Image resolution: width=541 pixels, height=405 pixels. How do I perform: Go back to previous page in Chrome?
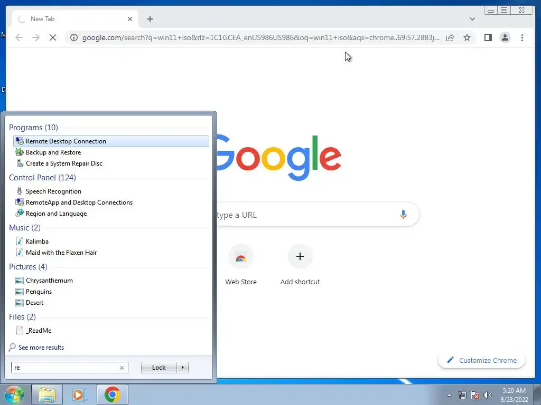coord(20,37)
